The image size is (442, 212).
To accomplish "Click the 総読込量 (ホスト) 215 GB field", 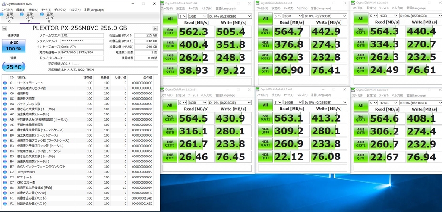I will click(x=146, y=35).
